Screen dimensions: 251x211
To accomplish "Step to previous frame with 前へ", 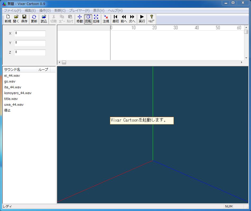I will (x=124, y=19).
